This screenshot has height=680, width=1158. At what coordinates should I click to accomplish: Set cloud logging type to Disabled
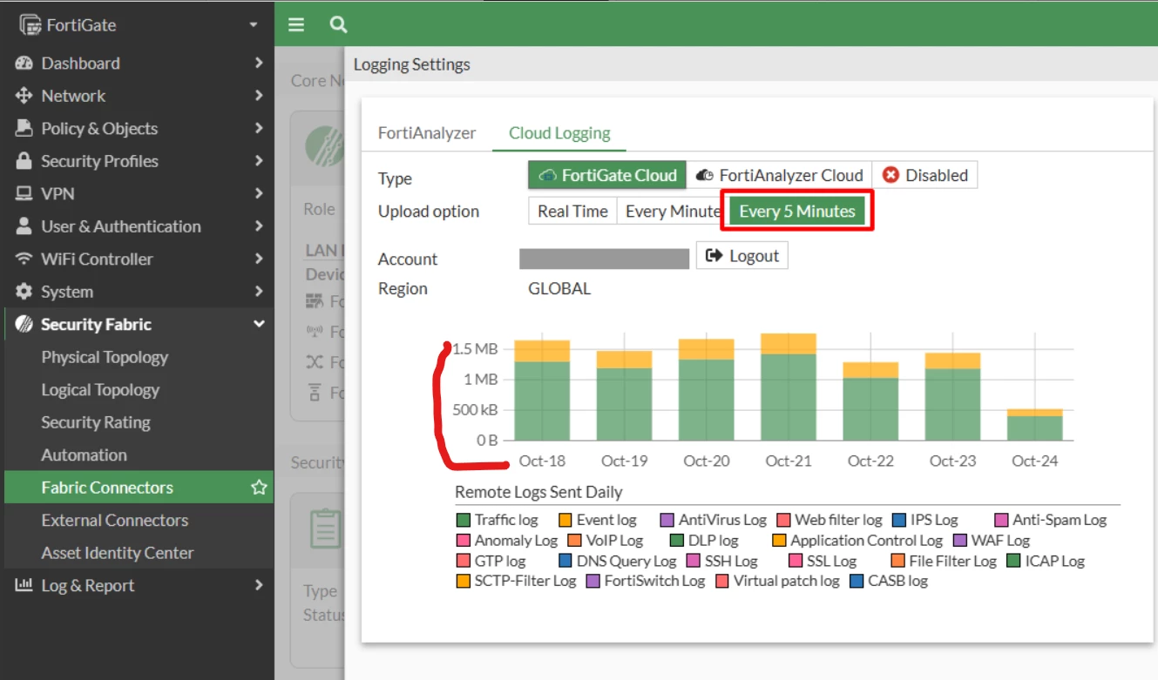point(924,175)
